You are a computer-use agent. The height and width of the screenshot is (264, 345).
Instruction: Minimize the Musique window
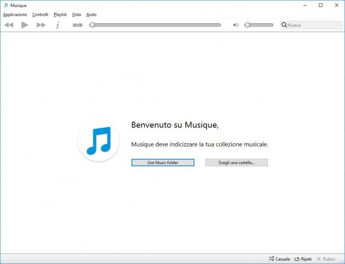(x=305, y=5)
